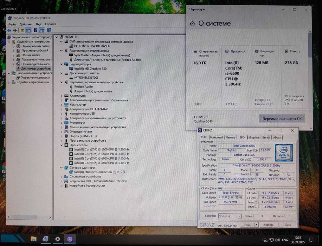
Task: Select the Управление дисками icon
Action: [x=18, y=78]
